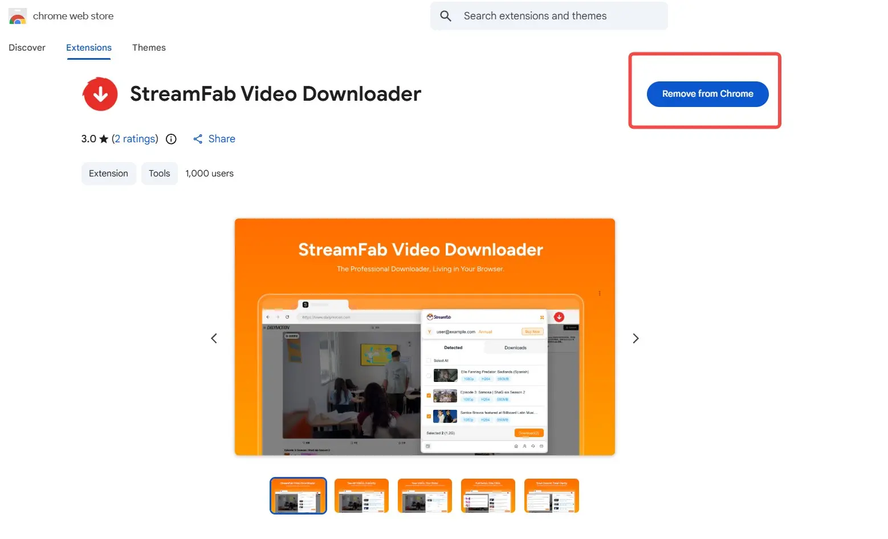Click the Share link text
This screenshot has height=539, width=888.
(x=222, y=139)
